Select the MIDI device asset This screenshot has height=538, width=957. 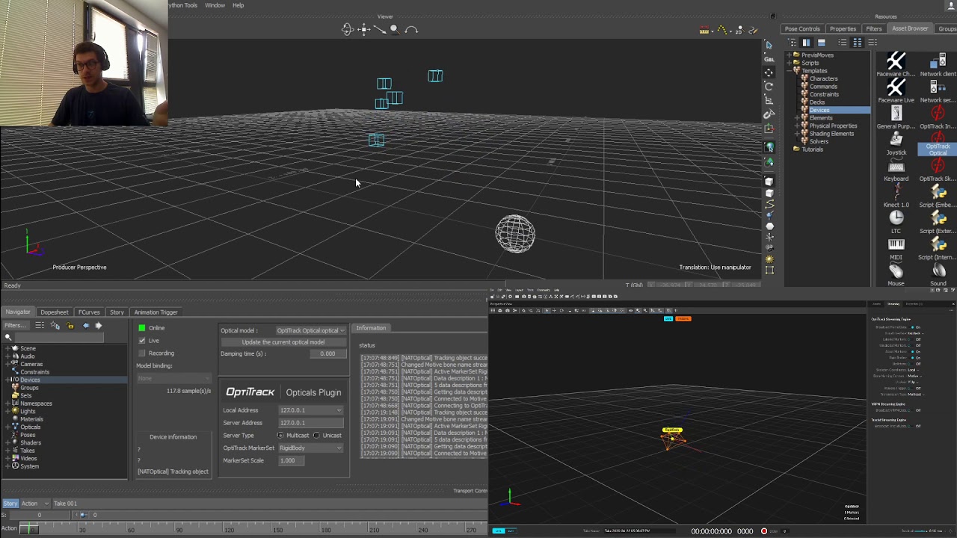pyautogui.click(x=896, y=248)
